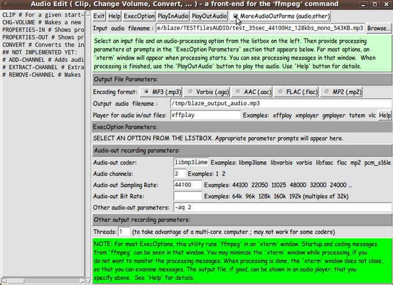Open window menu icon in title bar
Image resolution: width=393 pixels, height=285 pixels.
click(x=7, y=4)
